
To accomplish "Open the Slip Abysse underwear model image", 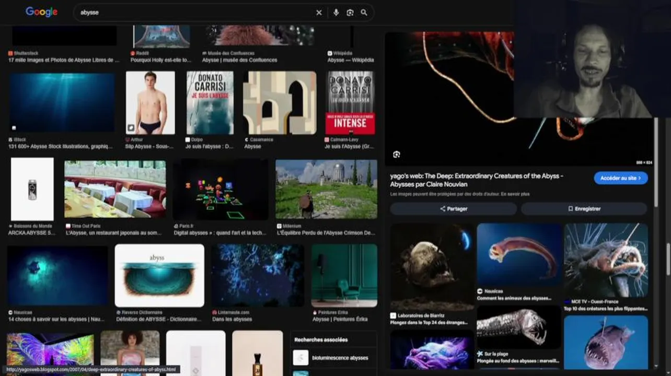I will tap(150, 103).
